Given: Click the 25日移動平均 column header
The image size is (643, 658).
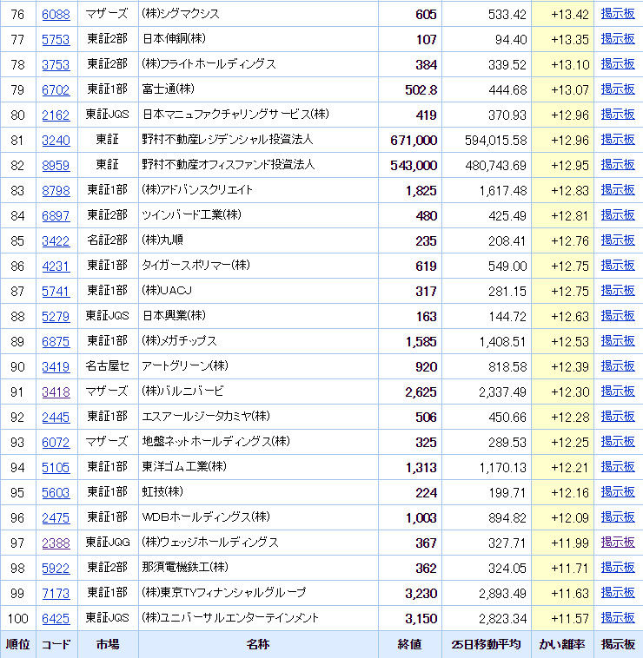Looking at the screenshot, I should 487,644.
